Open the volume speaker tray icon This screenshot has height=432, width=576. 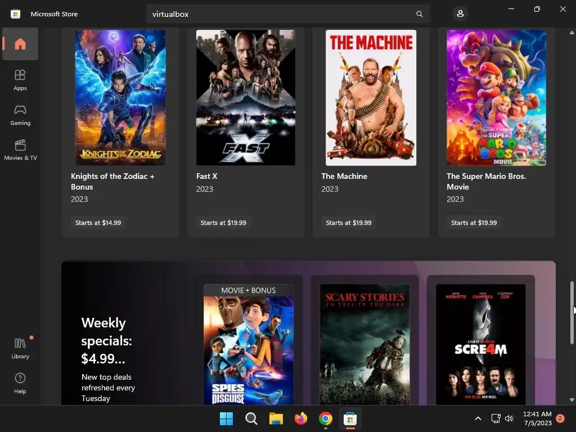(x=509, y=418)
